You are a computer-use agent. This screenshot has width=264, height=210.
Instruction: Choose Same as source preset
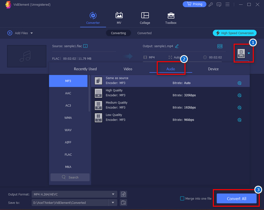[170, 81]
